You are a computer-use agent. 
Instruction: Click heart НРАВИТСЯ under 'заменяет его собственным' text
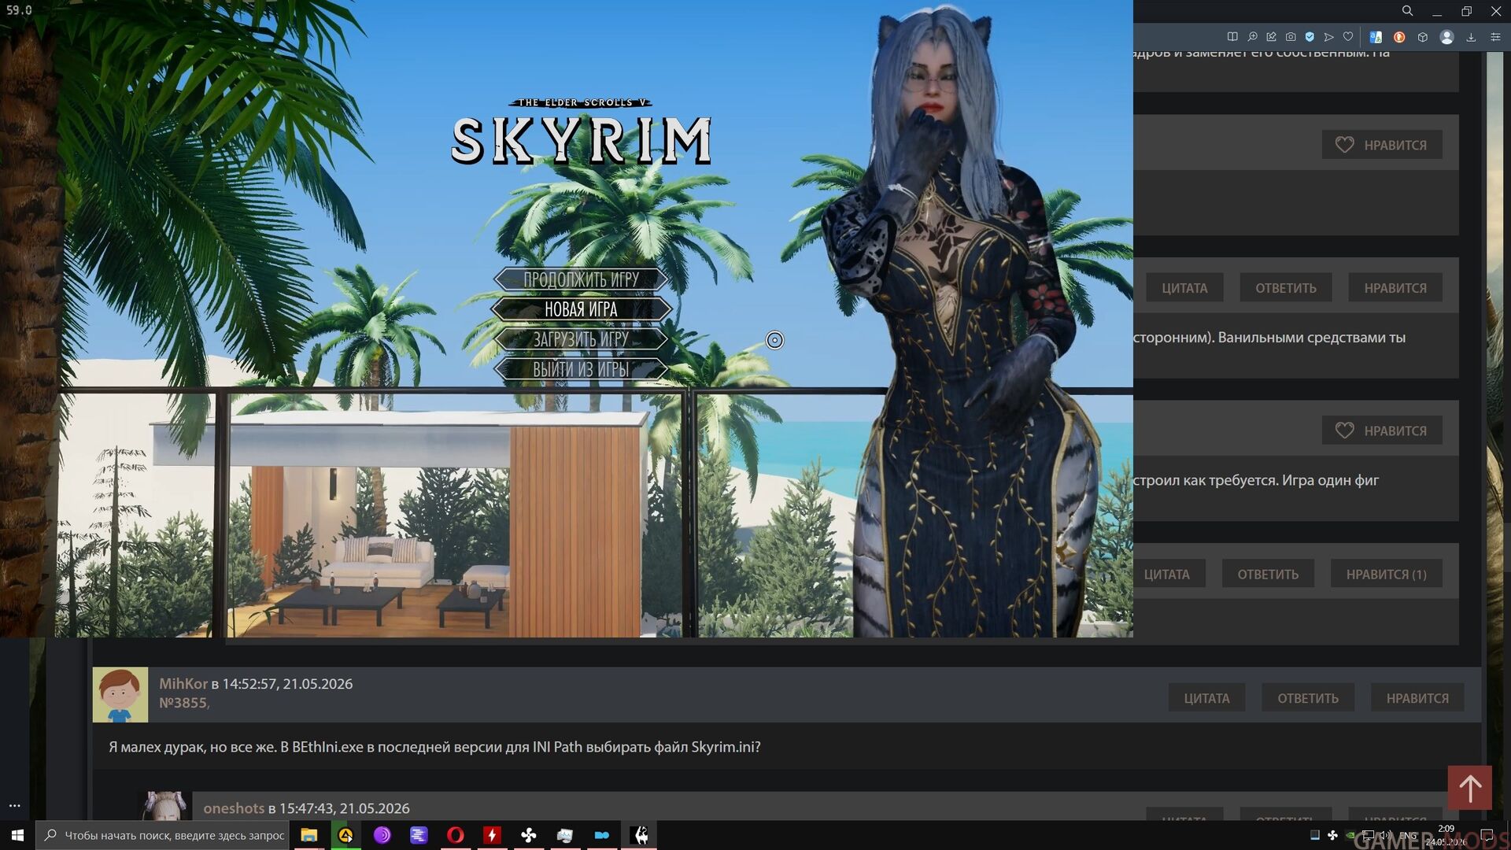(1382, 145)
